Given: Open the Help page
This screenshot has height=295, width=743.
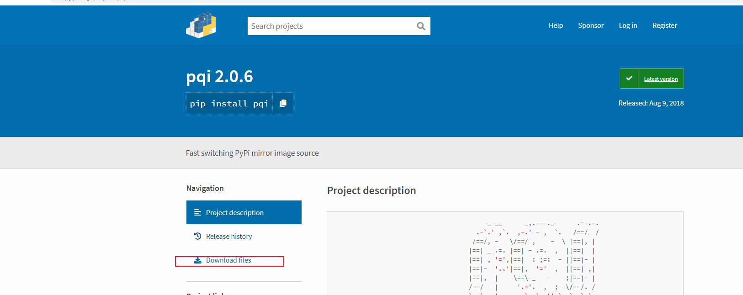Looking at the screenshot, I should tap(556, 26).
